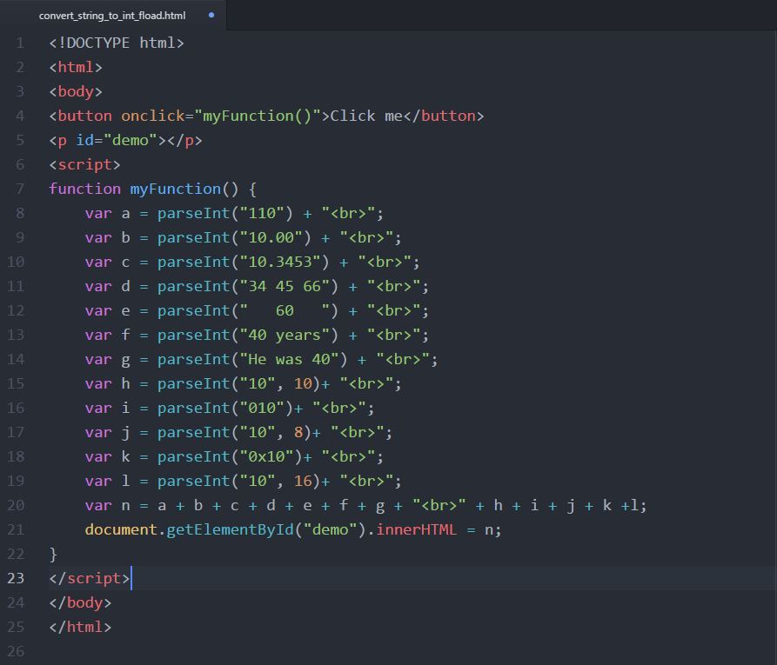Click the closing </body> tag
This screenshot has height=665, width=777.
point(80,602)
